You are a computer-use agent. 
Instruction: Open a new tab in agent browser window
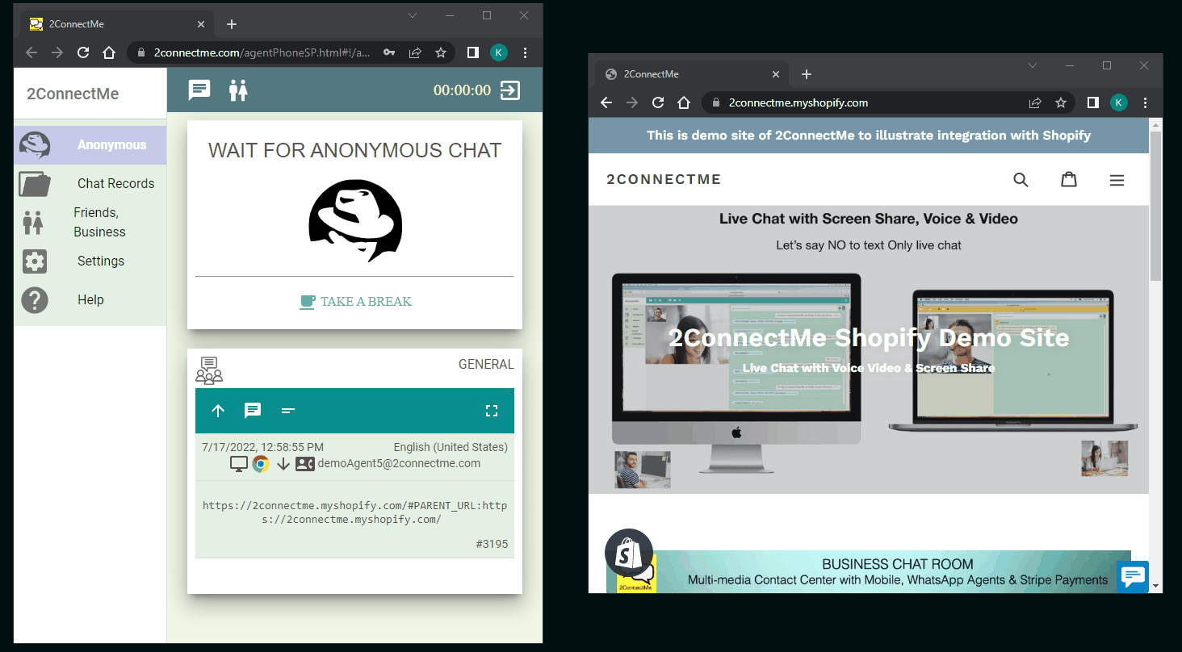[x=232, y=24]
